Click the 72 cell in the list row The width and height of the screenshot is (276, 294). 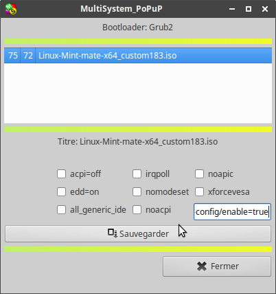pos(28,56)
